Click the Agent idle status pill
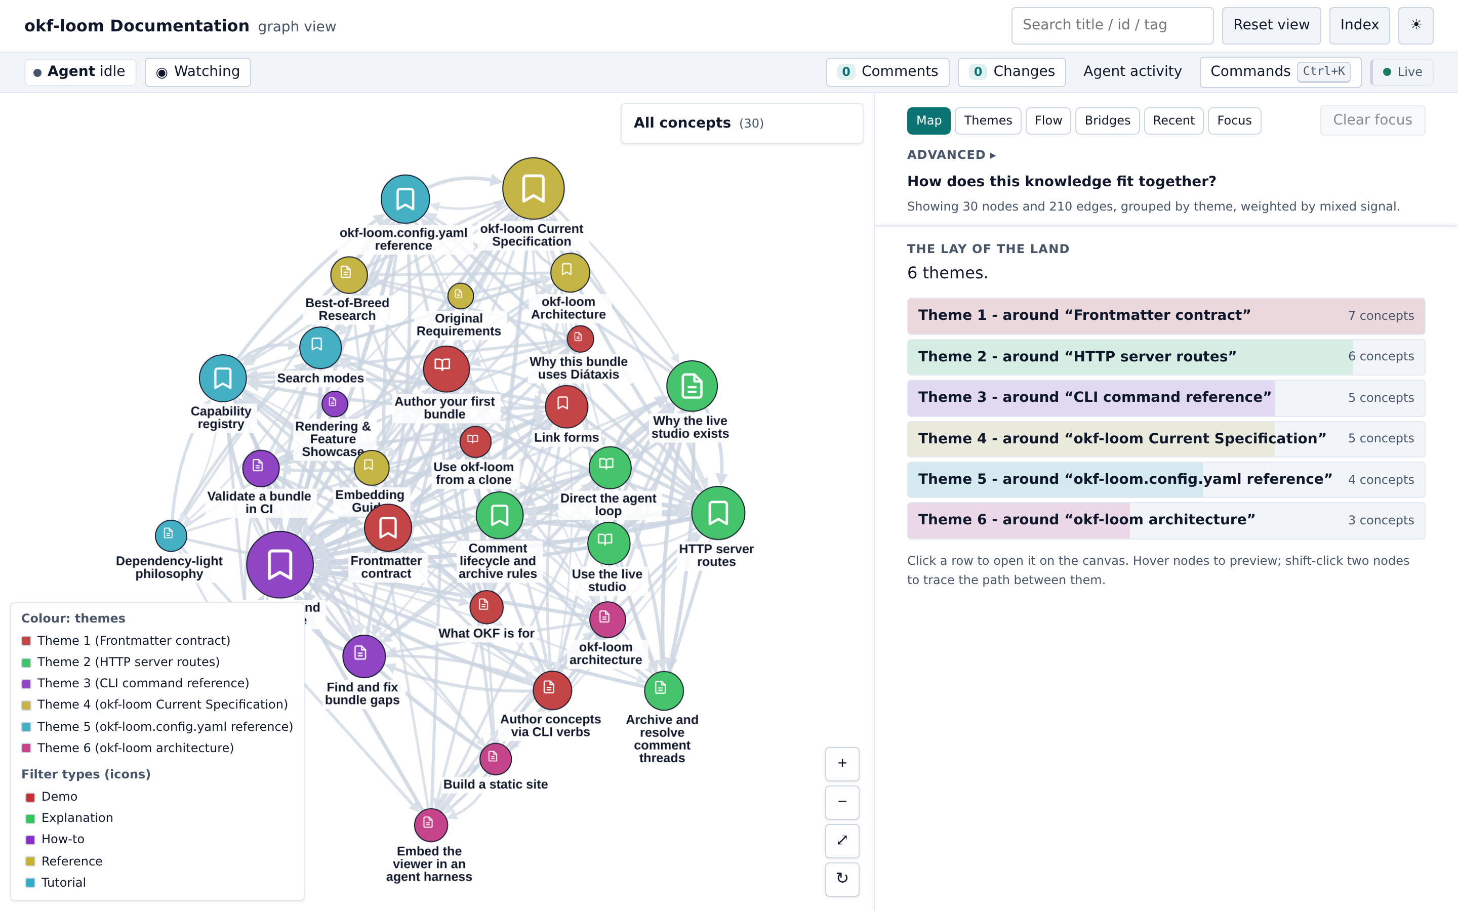The height and width of the screenshot is (911, 1458). point(80,72)
